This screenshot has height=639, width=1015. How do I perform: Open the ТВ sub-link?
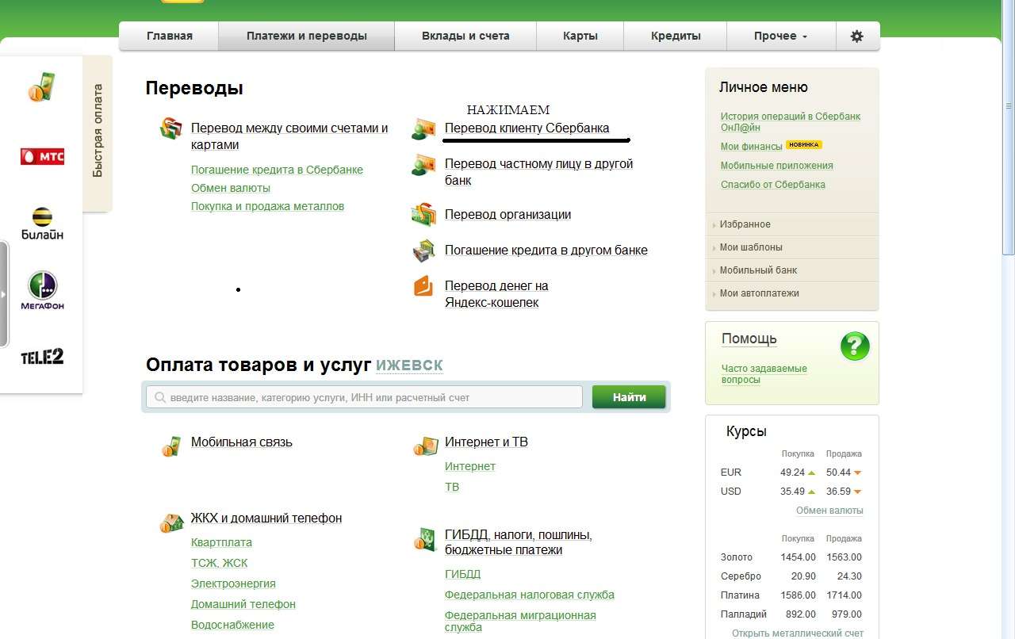click(452, 487)
